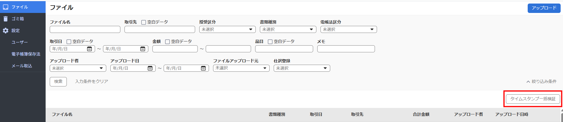Image resolution: width=563 pixels, height=122 pixels.
Task: Click the trash can icon in sidebar
Action: [6, 19]
